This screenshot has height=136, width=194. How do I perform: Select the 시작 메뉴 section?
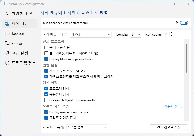pyautogui.click(x=20, y=23)
